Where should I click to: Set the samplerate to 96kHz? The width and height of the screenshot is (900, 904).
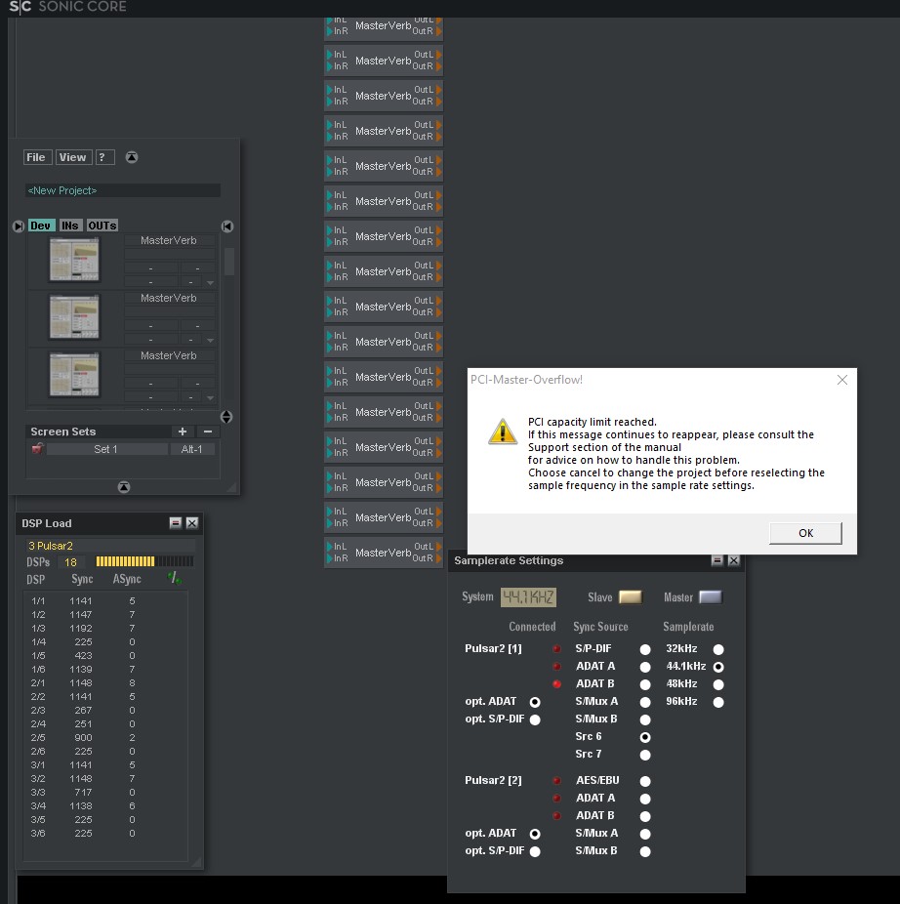click(x=718, y=702)
